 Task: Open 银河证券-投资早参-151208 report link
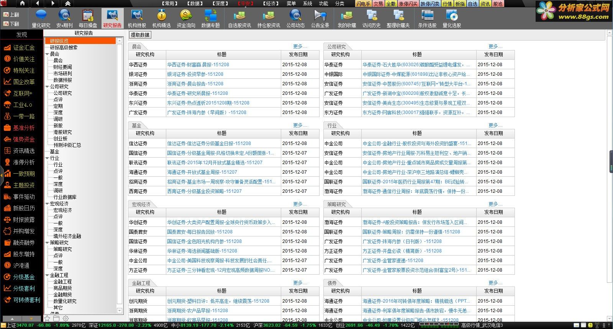(x=195, y=74)
